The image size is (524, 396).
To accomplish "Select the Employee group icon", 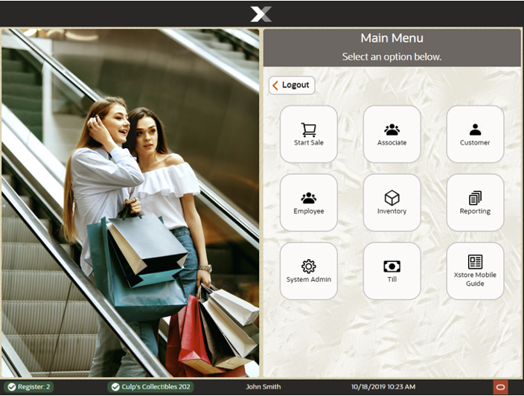I will (308, 198).
